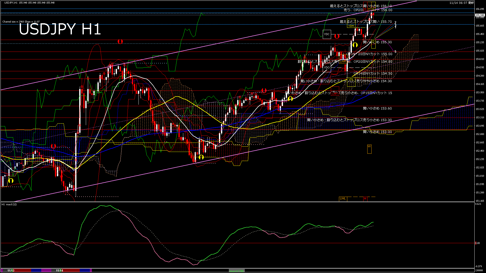
Task: Click the Channel size and Slope info text
Action: [x=21, y=22]
